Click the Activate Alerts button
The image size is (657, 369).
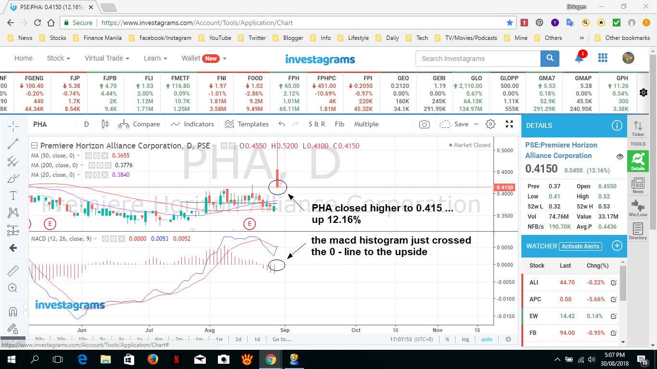tap(581, 246)
